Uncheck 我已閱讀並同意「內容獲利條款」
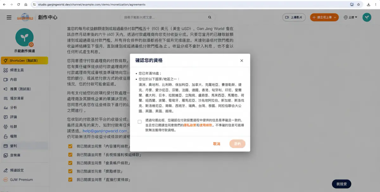Screen dimensions: 380x192 (x=70, y=146)
